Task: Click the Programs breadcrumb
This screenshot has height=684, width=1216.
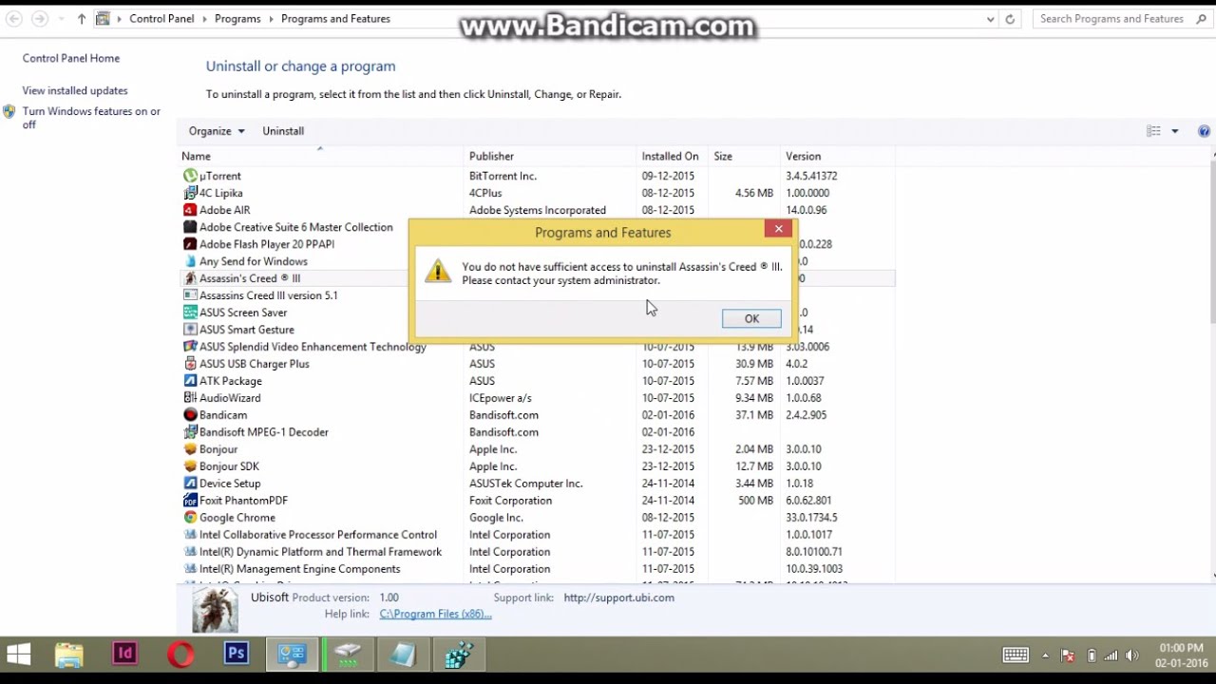Action: (237, 19)
